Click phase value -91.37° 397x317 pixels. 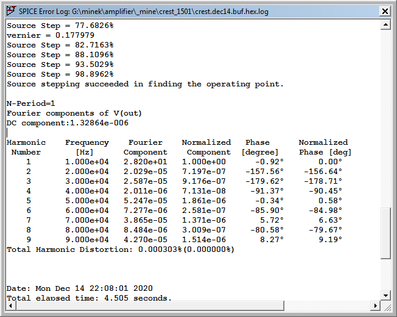[267, 191]
